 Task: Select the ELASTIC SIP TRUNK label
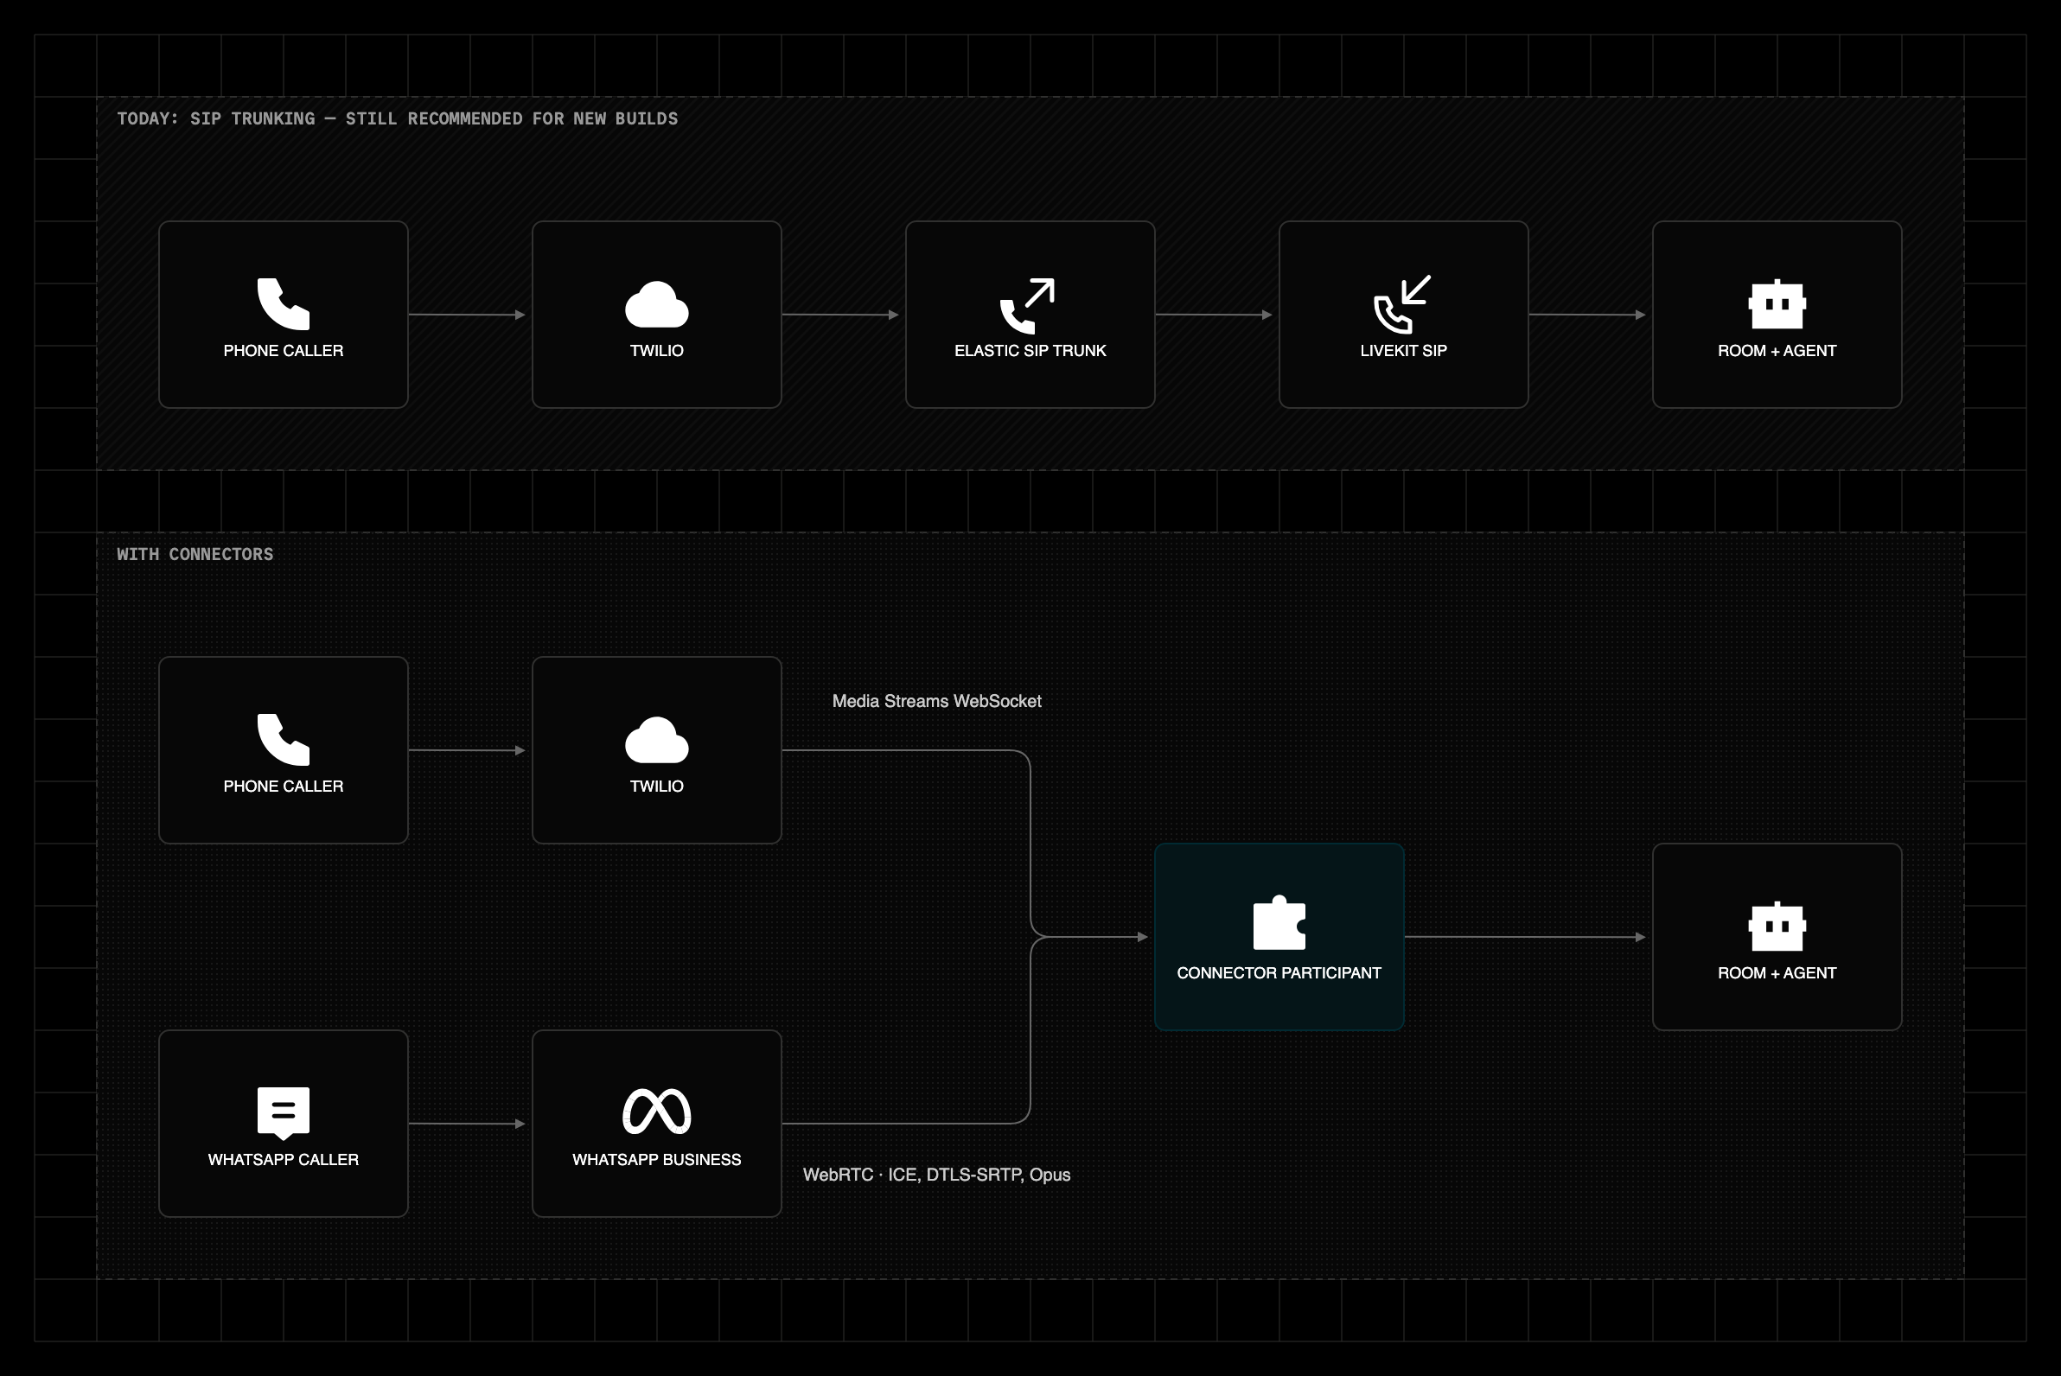pyautogui.click(x=1030, y=350)
